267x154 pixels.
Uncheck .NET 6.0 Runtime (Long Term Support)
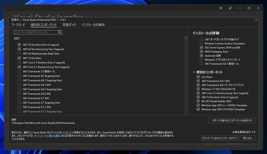(x=19, y=49)
